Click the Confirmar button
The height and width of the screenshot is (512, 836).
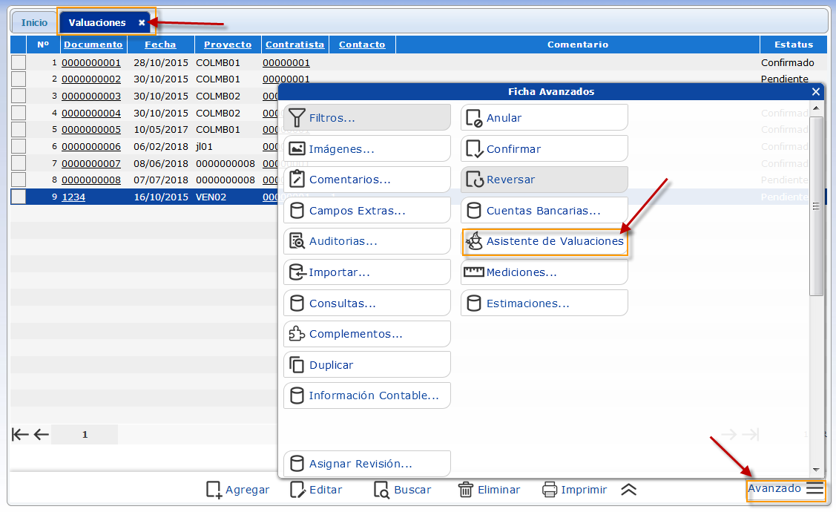(x=544, y=149)
